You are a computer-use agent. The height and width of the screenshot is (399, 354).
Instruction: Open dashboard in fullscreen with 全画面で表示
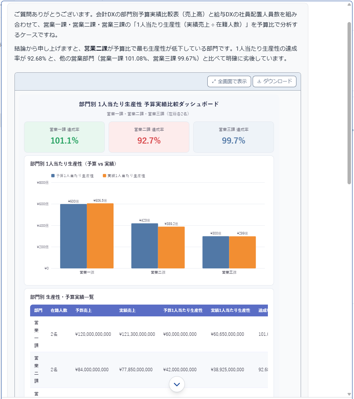(229, 81)
